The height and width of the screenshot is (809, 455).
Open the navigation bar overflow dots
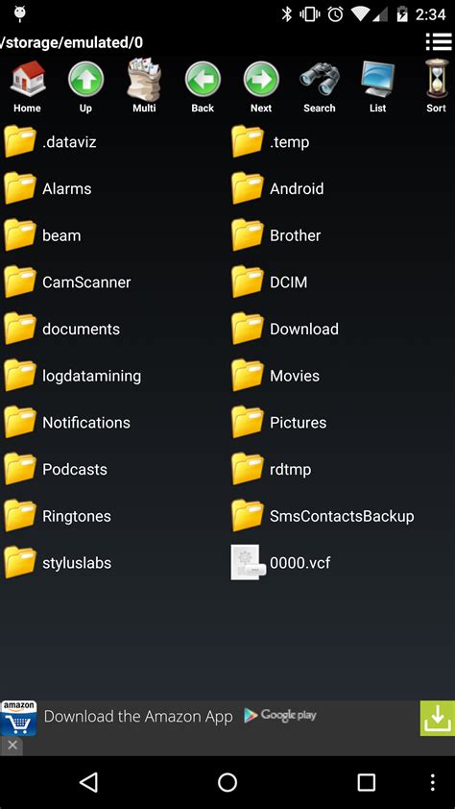point(432,783)
